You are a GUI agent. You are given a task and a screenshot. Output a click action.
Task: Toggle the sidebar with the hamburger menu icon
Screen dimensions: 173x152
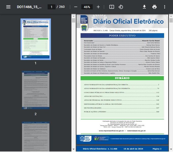(8, 7)
